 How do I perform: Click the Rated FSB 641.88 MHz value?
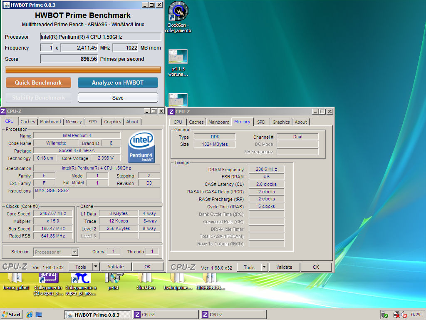point(53,236)
